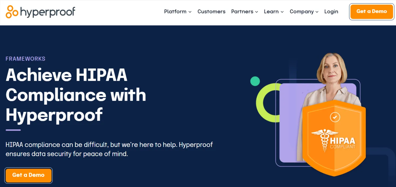Click the checkmark icon on the shield
Image resolution: width=396 pixels, height=187 pixels.
click(x=335, y=117)
